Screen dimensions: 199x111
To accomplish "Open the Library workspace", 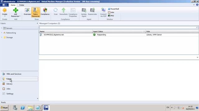I will [19, 84].
